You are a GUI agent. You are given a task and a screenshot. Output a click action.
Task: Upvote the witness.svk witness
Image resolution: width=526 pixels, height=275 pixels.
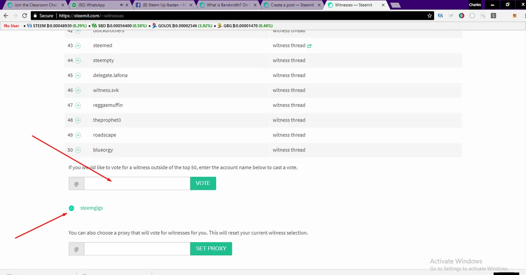click(78, 90)
